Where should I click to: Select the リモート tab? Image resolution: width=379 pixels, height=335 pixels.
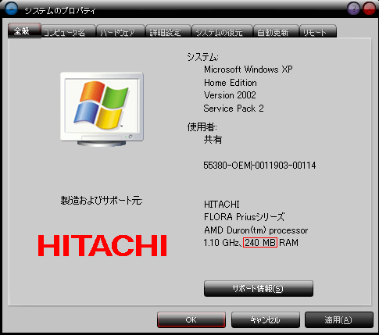point(318,32)
